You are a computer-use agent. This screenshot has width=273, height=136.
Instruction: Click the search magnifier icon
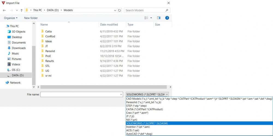pyautogui.click(x=167, y=10)
